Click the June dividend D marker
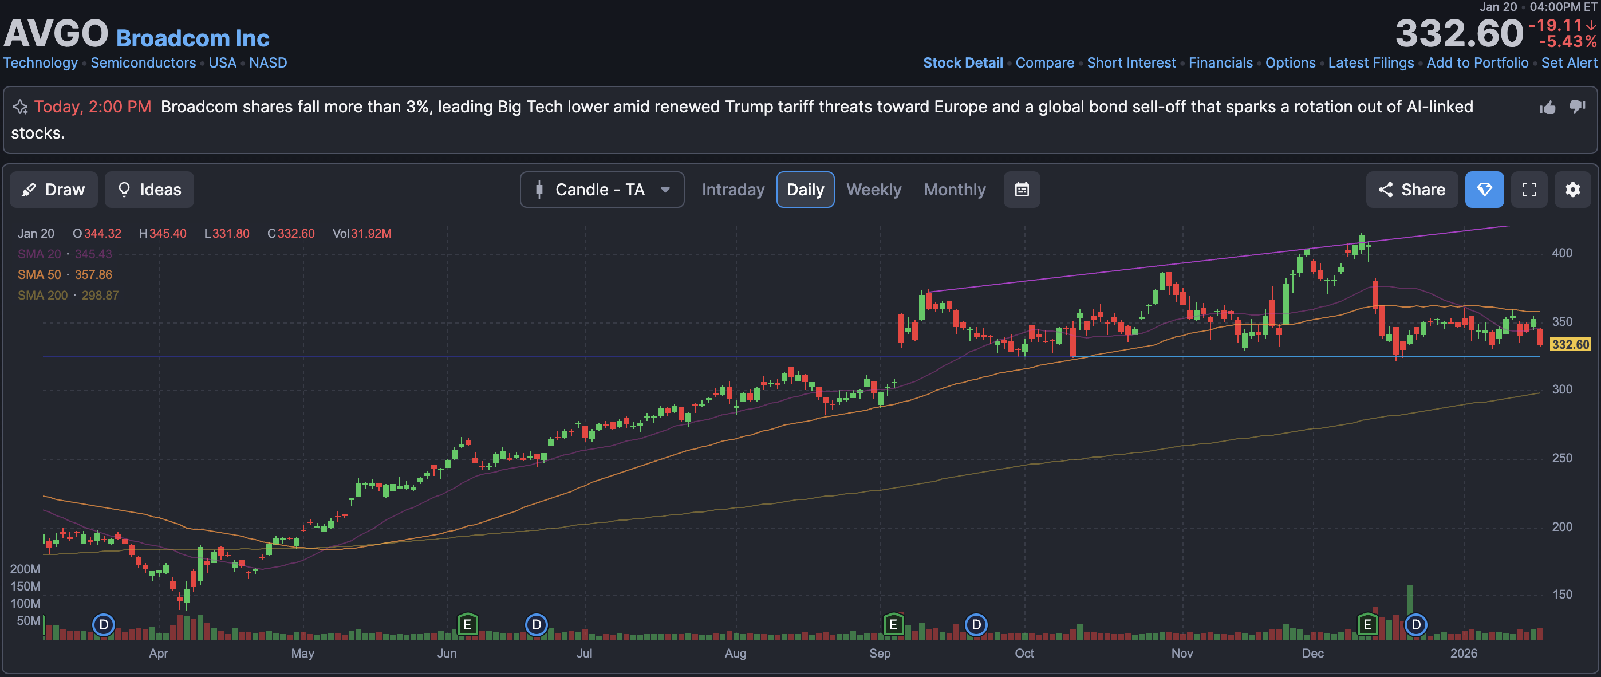This screenshot has width=1601, height=677. [x=536, y=624]
